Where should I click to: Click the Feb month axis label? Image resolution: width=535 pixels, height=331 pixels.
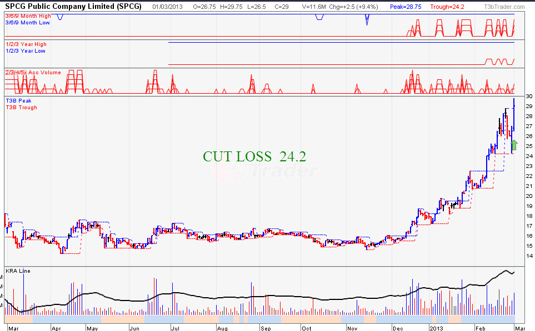click(480, 328)
